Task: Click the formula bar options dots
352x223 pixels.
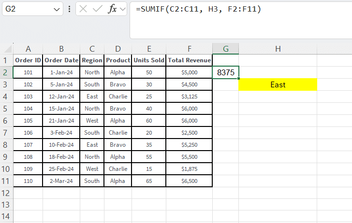Action: pyautogui.click(x=69, y=9)
